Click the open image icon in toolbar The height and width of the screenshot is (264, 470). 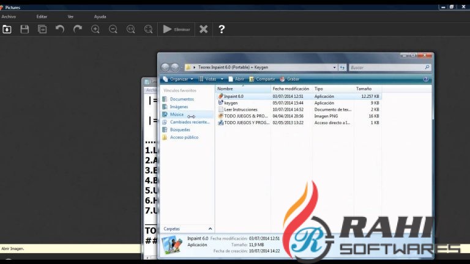(x=7, y=29)
